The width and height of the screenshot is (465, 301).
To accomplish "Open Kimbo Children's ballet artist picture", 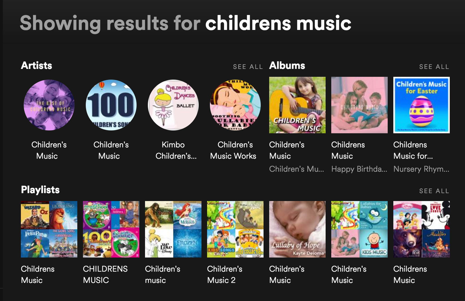I will click(173, 105).
